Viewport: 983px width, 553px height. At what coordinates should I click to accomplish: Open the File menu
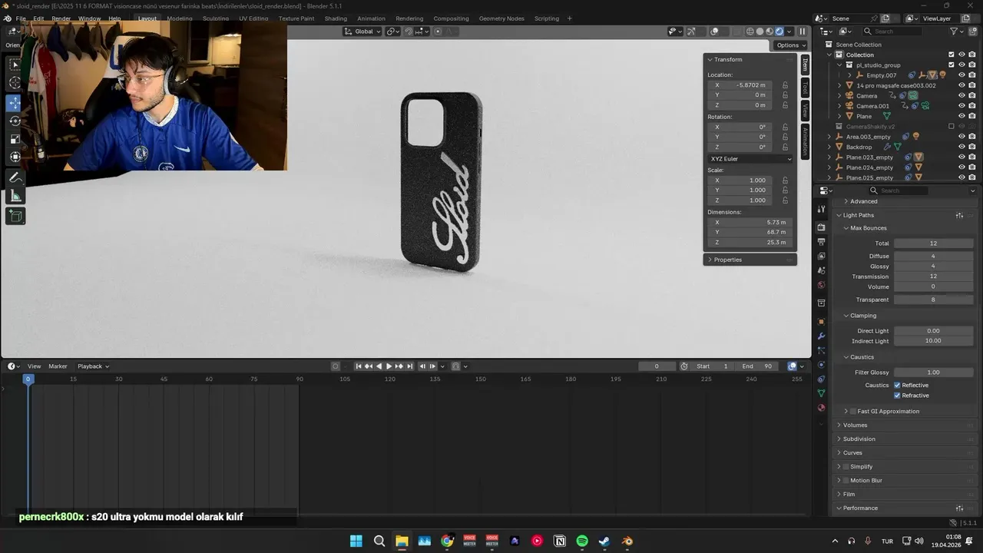click(21, 18)
